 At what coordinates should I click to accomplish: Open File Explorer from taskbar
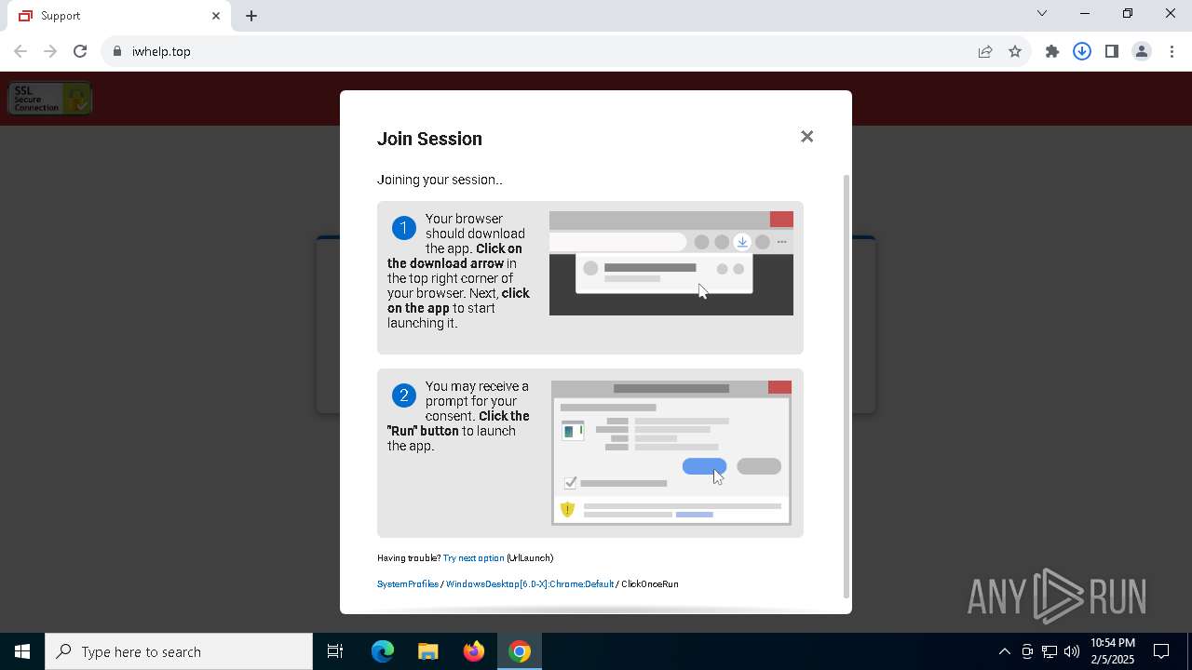click(427, 651)
